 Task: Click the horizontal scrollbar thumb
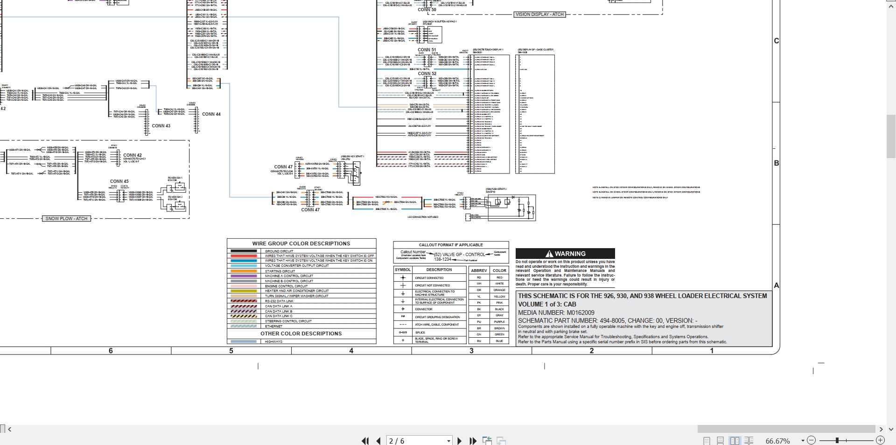pyautogui.click(x=786, y=429)
